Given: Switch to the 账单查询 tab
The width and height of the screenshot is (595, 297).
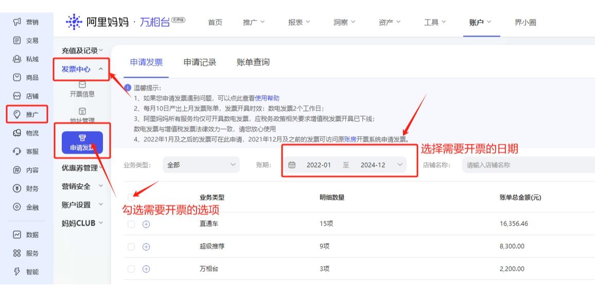Looking at the screenshot, I should pyautogui.click(x=253, y=63).
